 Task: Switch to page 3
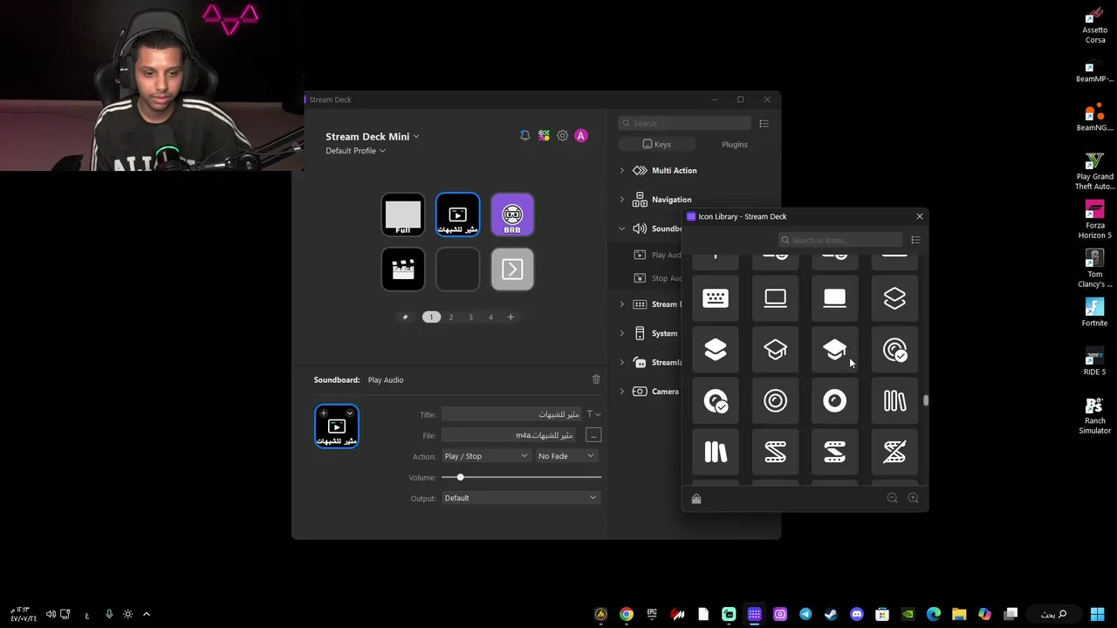coord(471,317)
